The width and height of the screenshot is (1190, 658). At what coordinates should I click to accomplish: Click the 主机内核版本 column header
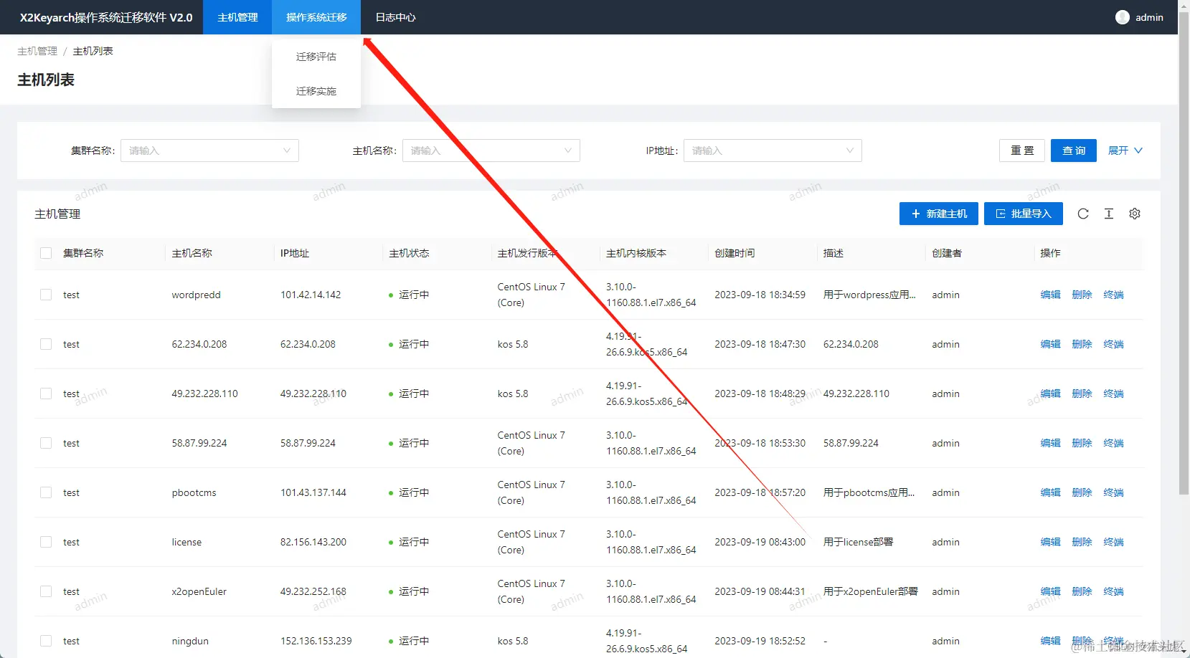pos(636,253)
